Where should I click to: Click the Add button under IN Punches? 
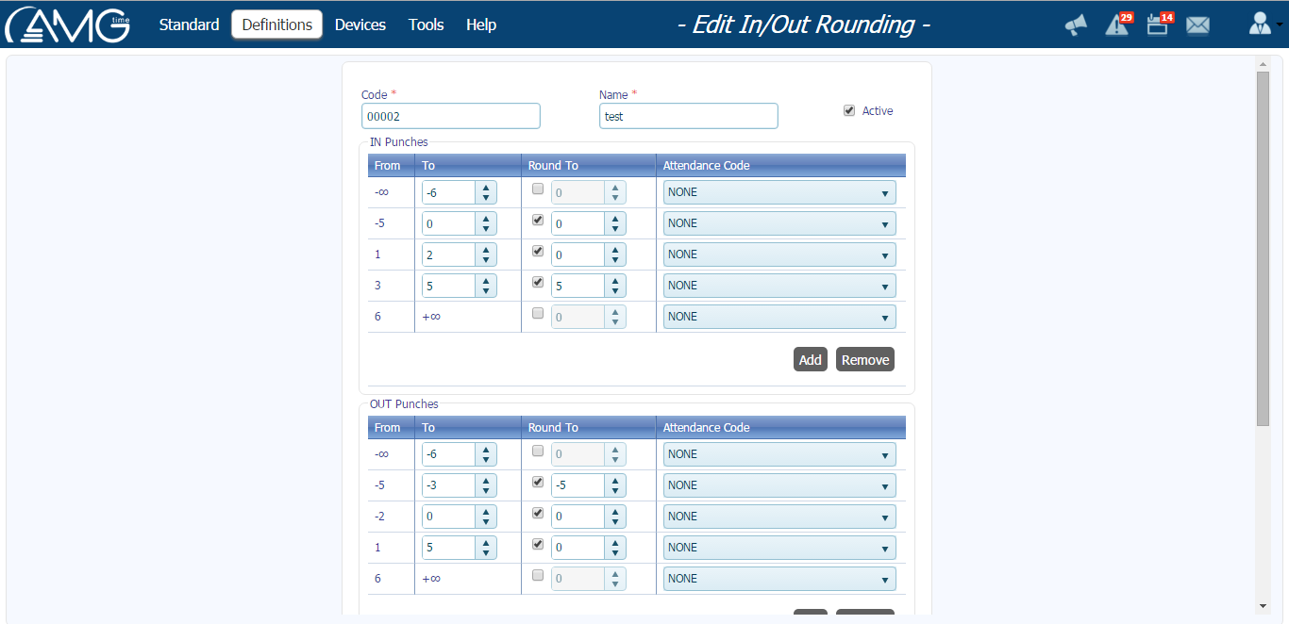pos(810,359)
